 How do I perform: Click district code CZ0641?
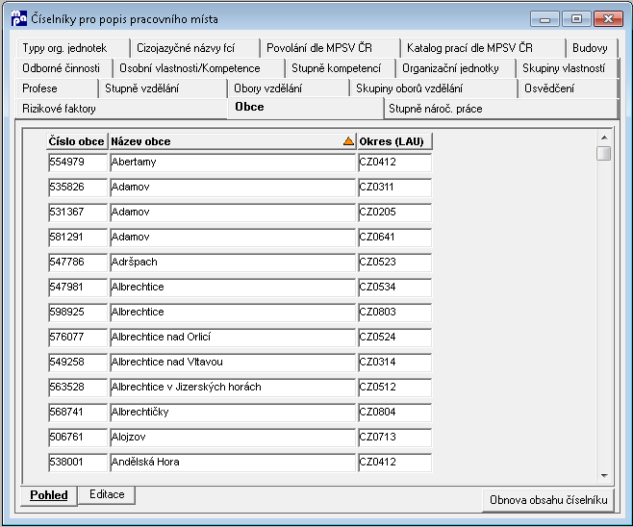click(x=394, y=238)
